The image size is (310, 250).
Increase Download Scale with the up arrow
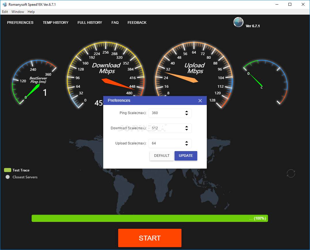pos(186,127)
